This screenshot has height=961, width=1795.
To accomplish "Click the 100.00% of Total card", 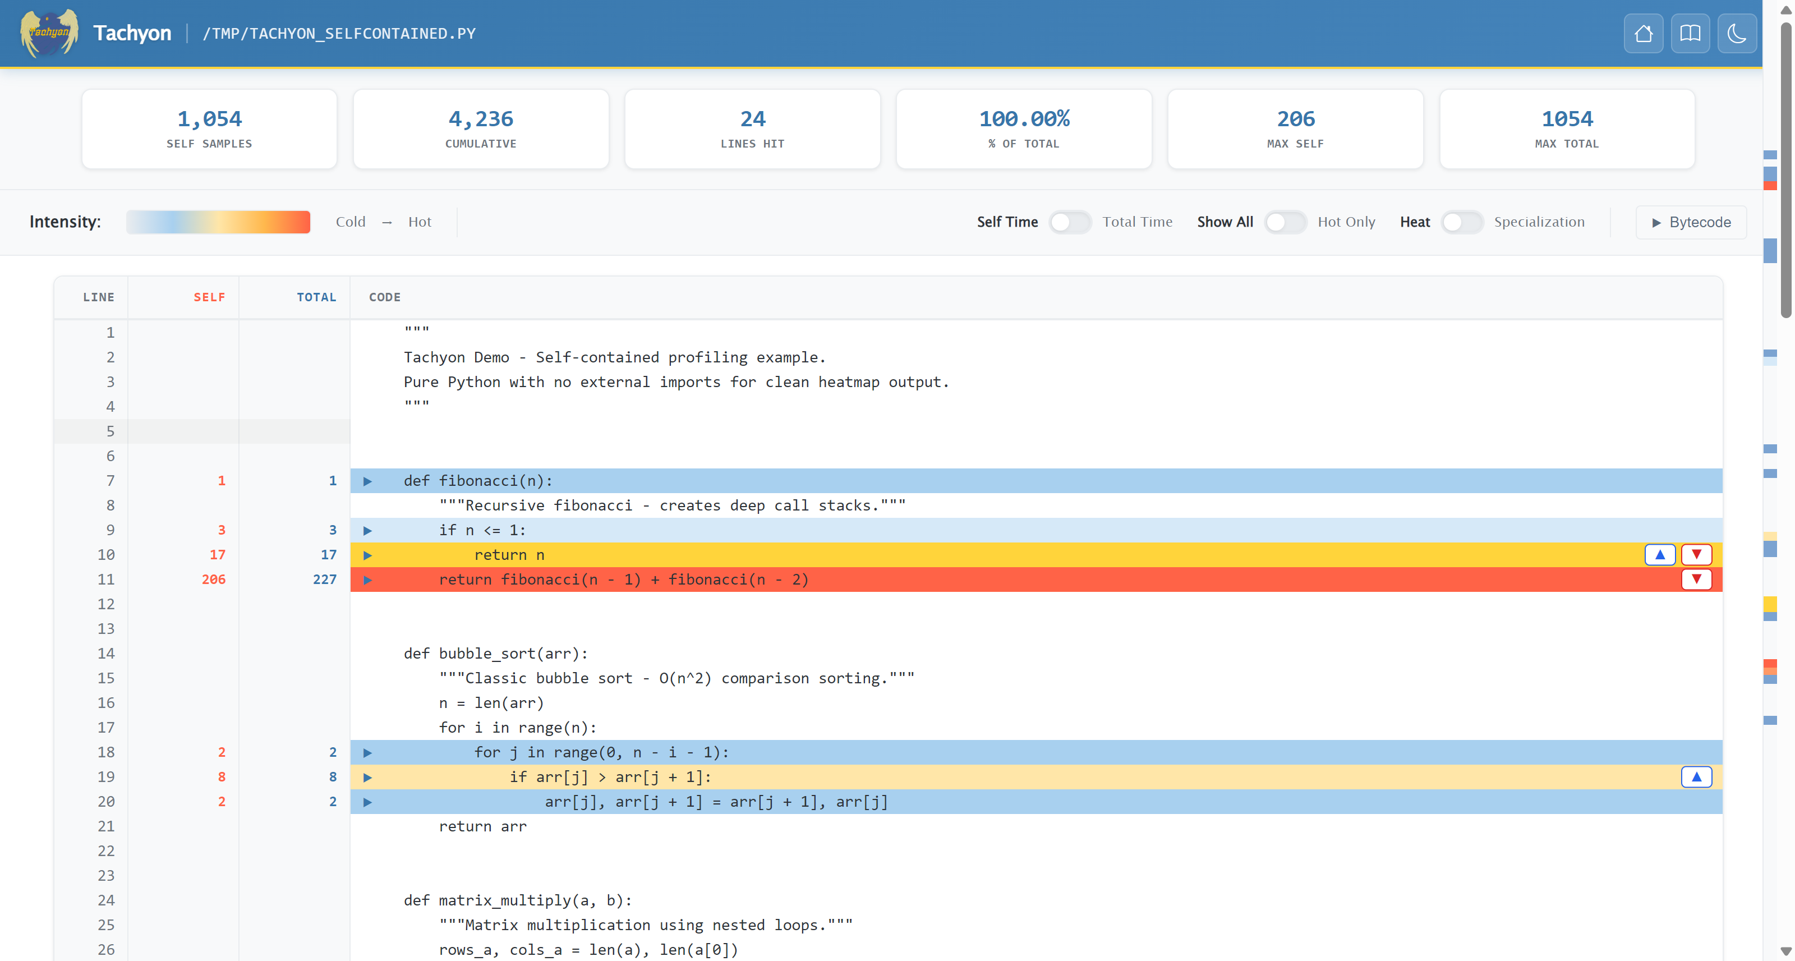I will 1024,129.
